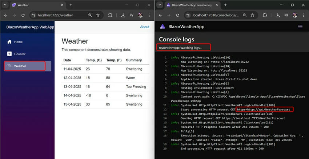Go forward in Weather window

point(15,15)
